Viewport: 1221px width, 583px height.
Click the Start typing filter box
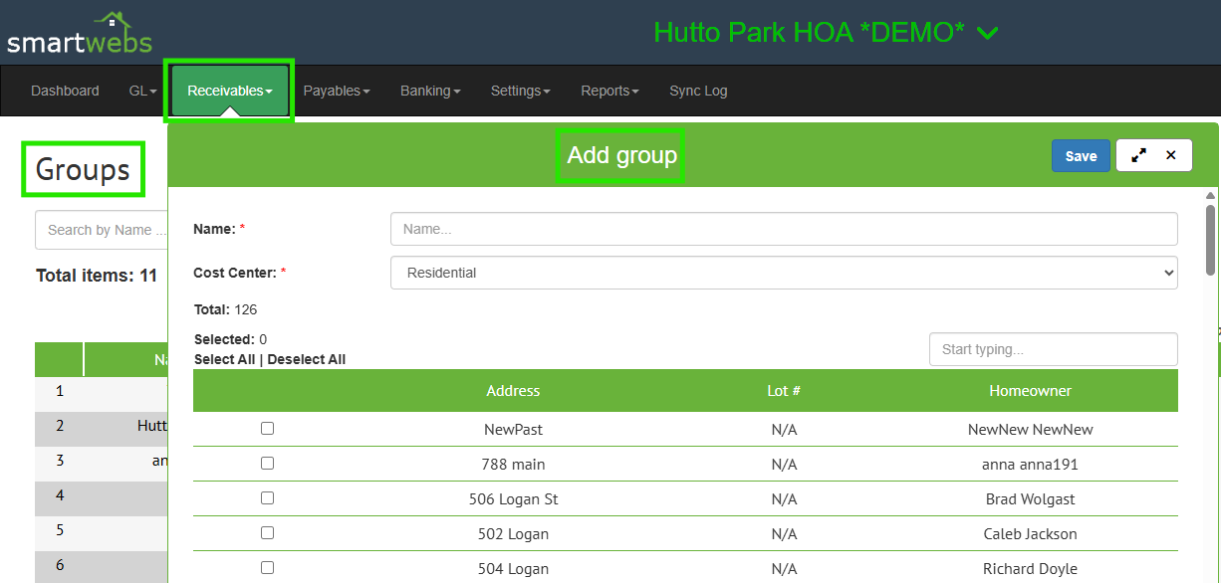[x=1053, y=349]
